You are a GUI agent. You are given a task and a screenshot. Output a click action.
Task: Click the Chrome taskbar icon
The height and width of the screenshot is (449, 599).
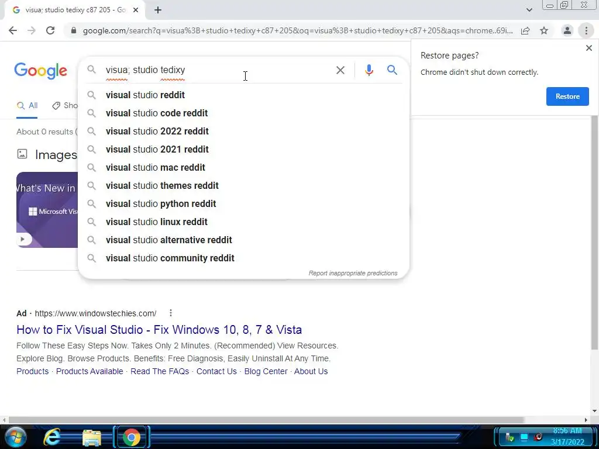[131, 437]
